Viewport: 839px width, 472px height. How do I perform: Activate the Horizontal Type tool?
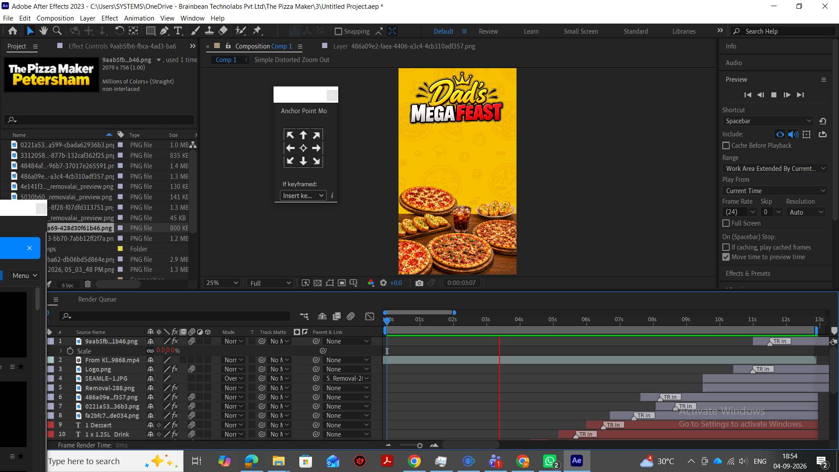tap(178, 31)
